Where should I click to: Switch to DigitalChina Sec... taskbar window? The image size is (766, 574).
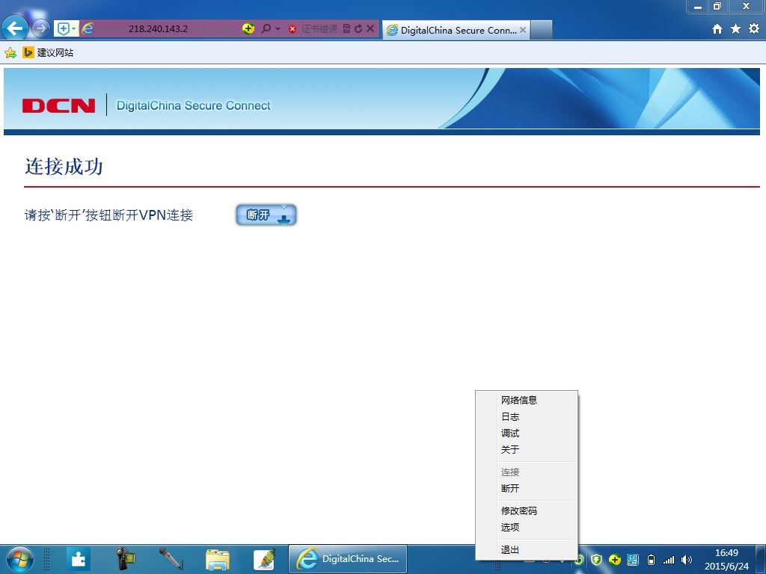[x=349, y=559]
